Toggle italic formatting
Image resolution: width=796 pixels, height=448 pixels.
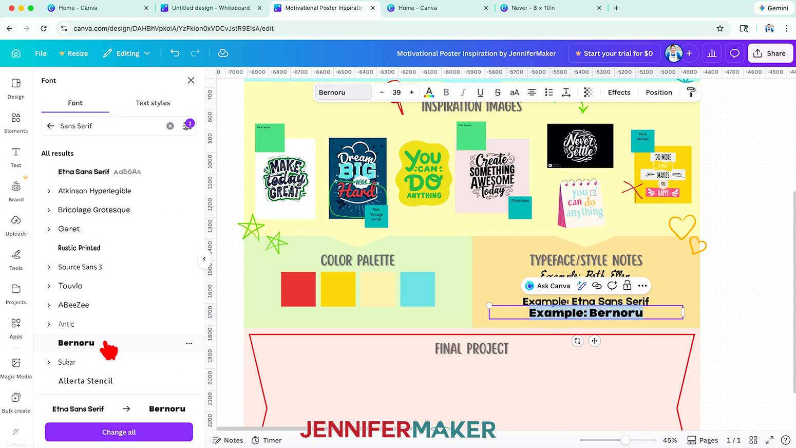(x=463, y=92)
